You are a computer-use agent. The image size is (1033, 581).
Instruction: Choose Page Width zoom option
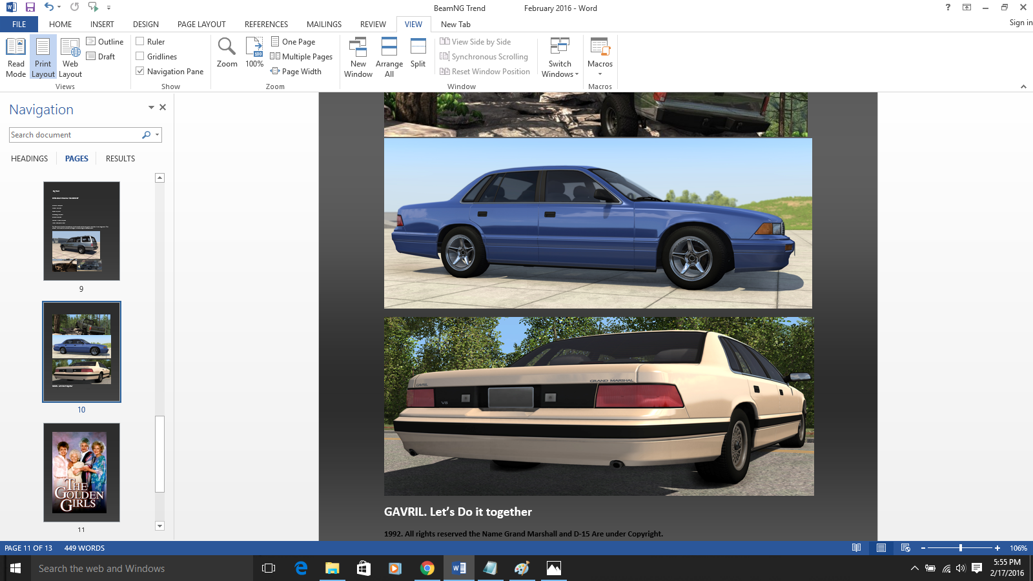[x=296, y=71]
